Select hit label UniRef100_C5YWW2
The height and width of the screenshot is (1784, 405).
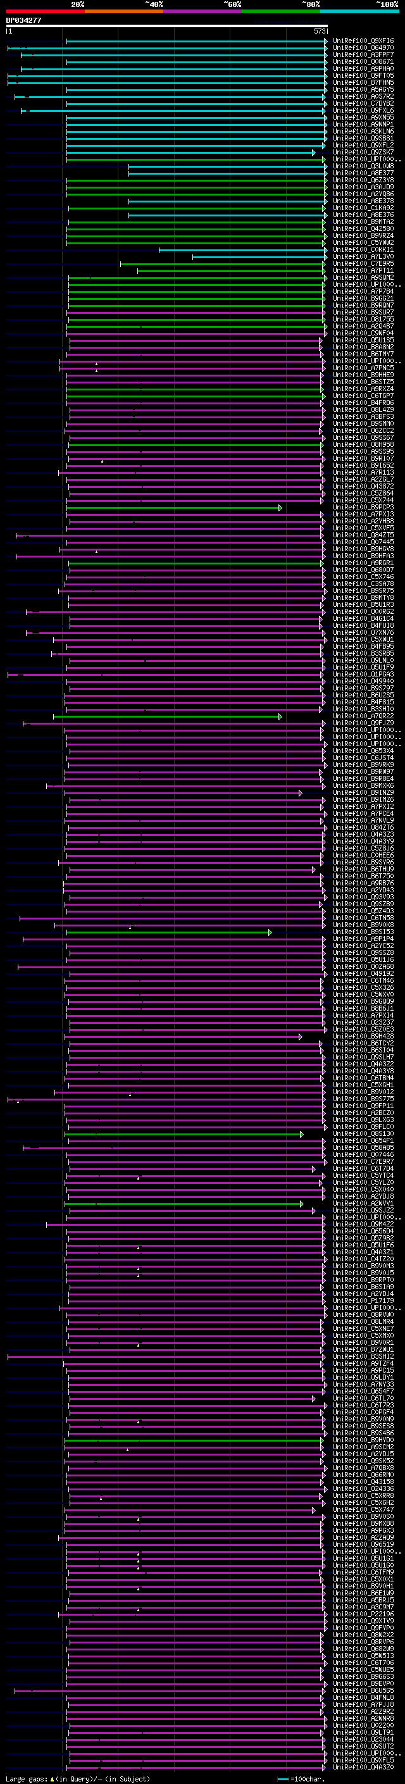pos(363,243)
